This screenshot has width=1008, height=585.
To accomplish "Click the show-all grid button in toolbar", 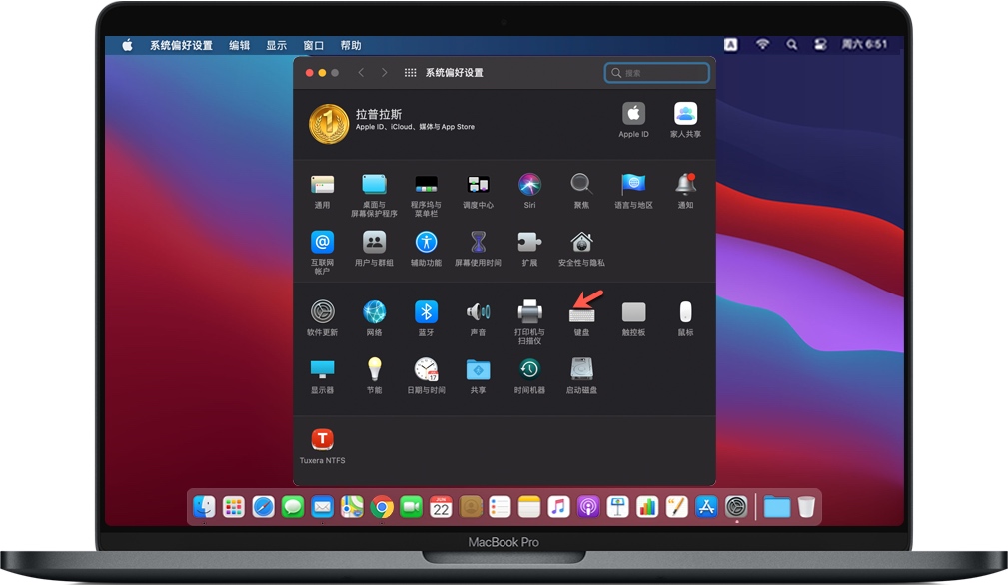I will tap(410, 73).
